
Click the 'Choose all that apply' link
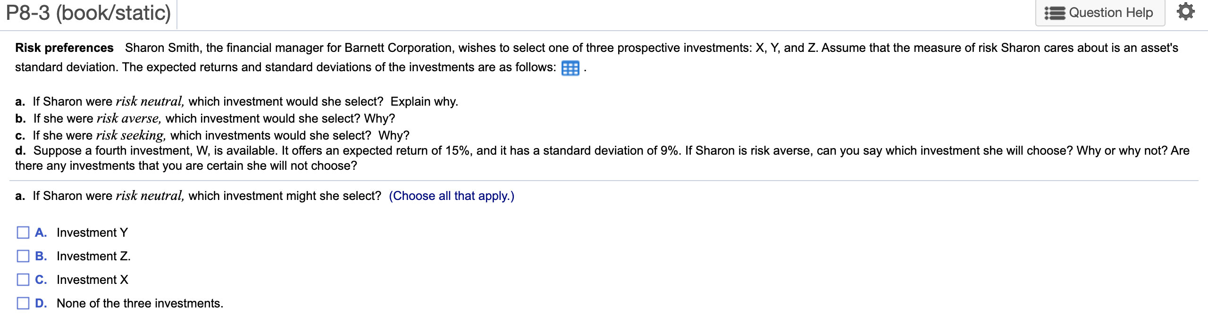pyautogui.click(x=451, y=196)
